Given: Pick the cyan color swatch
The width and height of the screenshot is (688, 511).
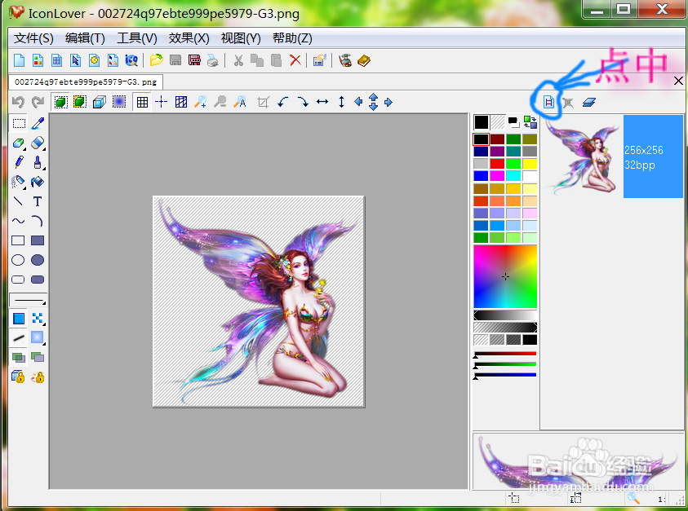Looking at the screenshot, I should [x=513, y=176].
